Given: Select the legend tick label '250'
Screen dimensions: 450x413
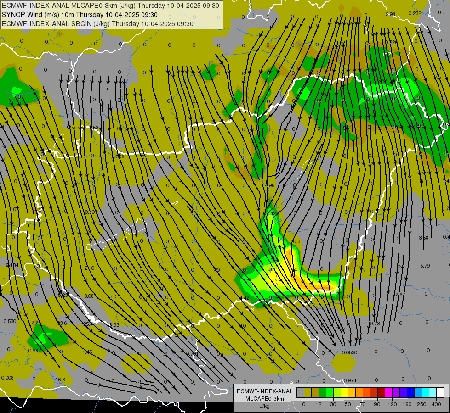Looking at the screenshot, I should point(422,404).
